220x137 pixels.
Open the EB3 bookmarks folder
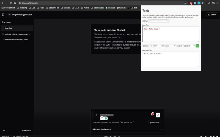pos(32,8)
